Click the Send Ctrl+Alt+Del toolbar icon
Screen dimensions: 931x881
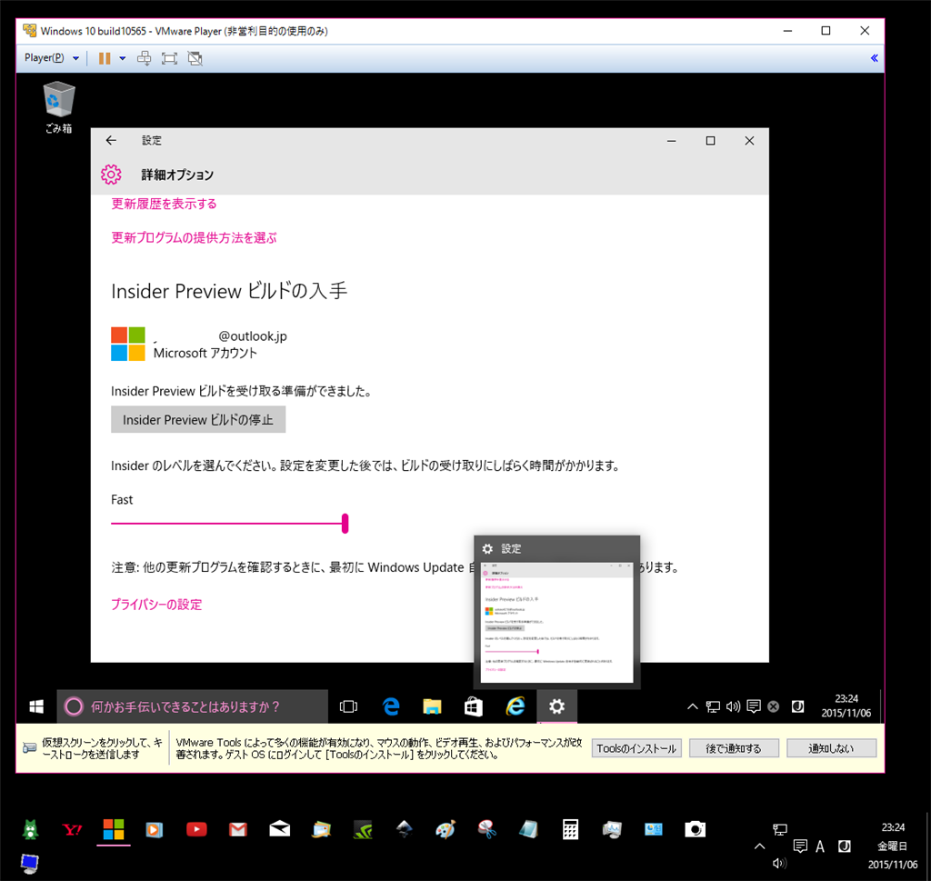144,57
